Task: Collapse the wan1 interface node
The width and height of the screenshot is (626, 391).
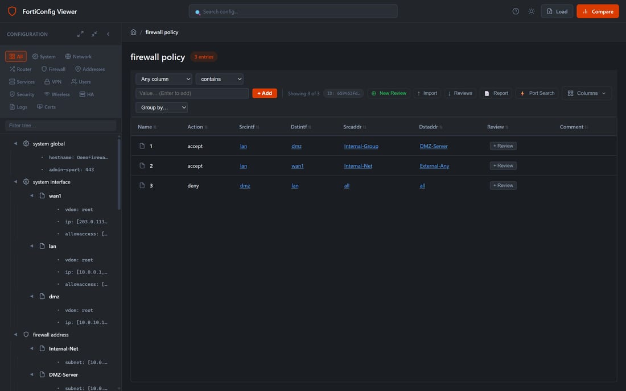Action: click(31, 195)
